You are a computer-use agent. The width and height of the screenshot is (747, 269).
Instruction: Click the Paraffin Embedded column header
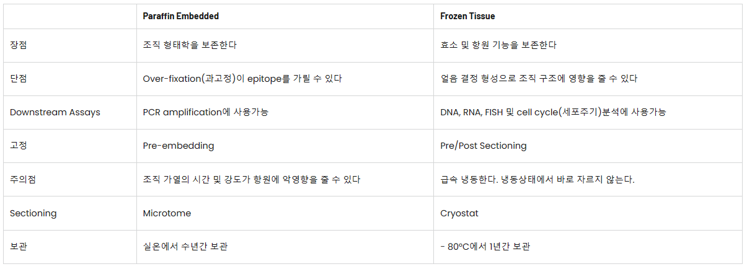[x=181, y=16]
